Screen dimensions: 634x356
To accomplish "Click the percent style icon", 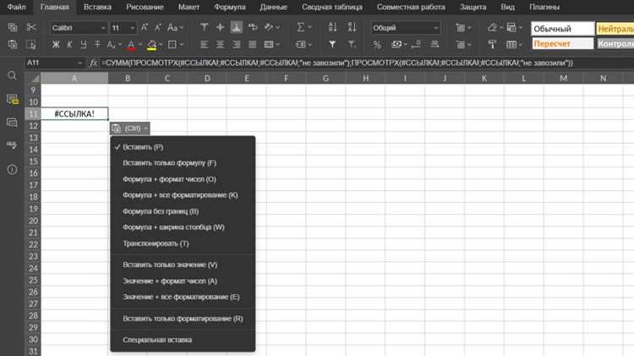I will click(377, 45).
